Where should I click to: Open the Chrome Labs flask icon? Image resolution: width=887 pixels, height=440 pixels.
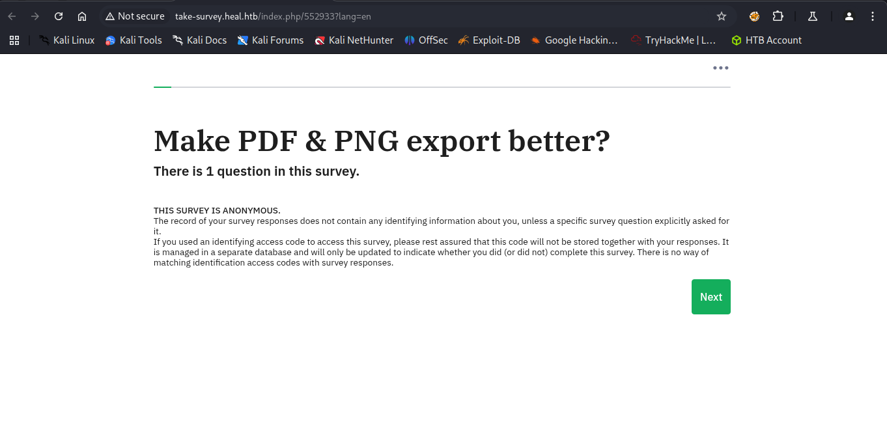point(812,16)
